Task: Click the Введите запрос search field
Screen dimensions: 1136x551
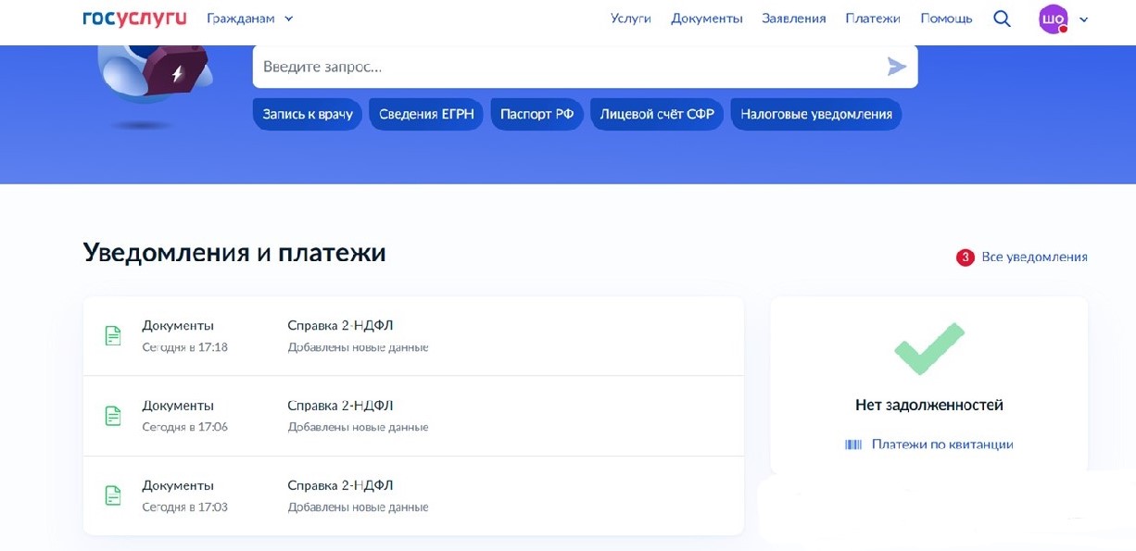Action: click(463, 66)
